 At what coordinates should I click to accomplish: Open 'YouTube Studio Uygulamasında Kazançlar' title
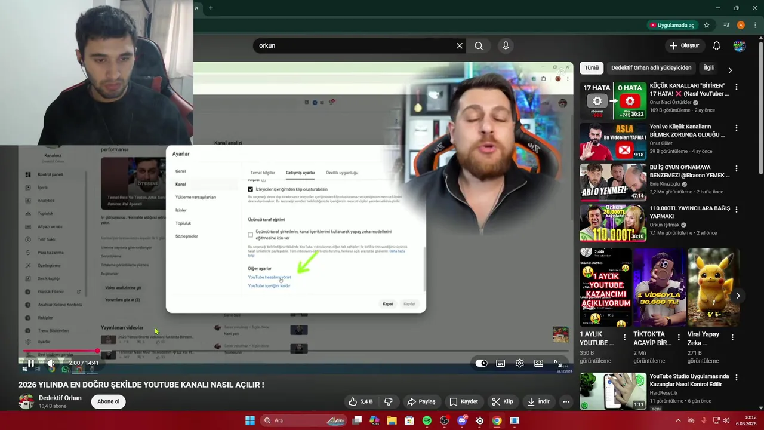coord(689,380)
